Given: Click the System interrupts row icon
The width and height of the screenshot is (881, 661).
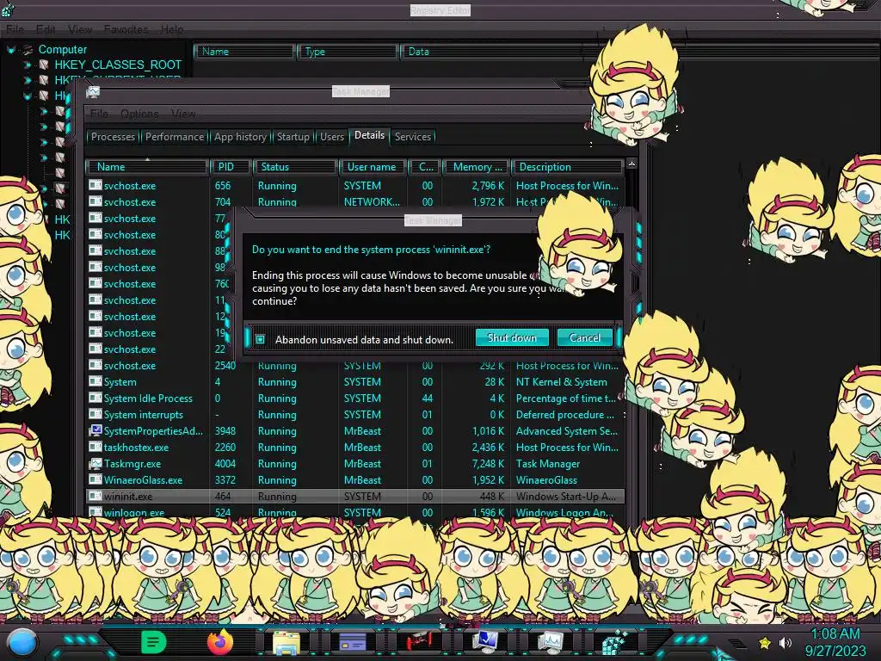Looking at the screenshot, I should (95, 414).
